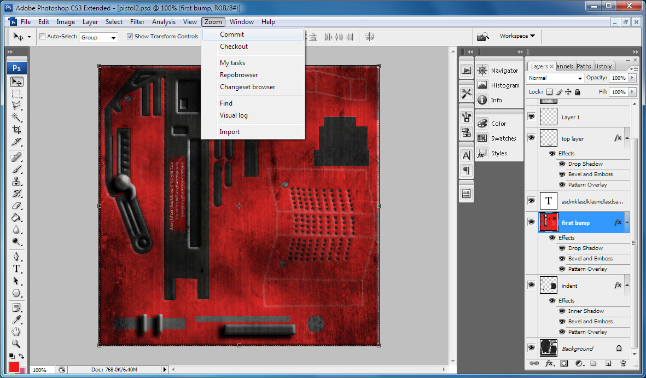Screen dimensions: 646x378
Task: Open the Normal blend mode dropdown
Action: coord(555,78)
